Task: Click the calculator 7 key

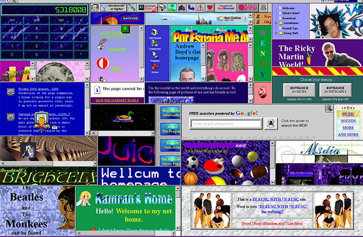Action: pyautogui.click(x=12, y=28)
